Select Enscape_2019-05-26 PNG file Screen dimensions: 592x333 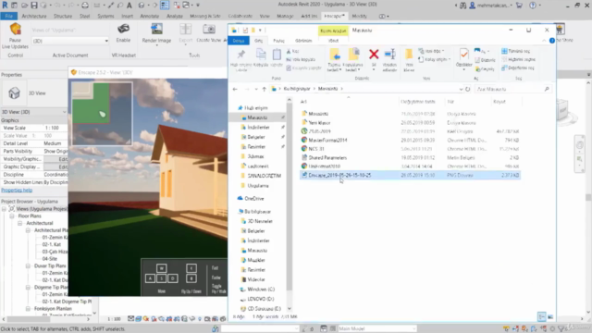[x=410, y=175]
